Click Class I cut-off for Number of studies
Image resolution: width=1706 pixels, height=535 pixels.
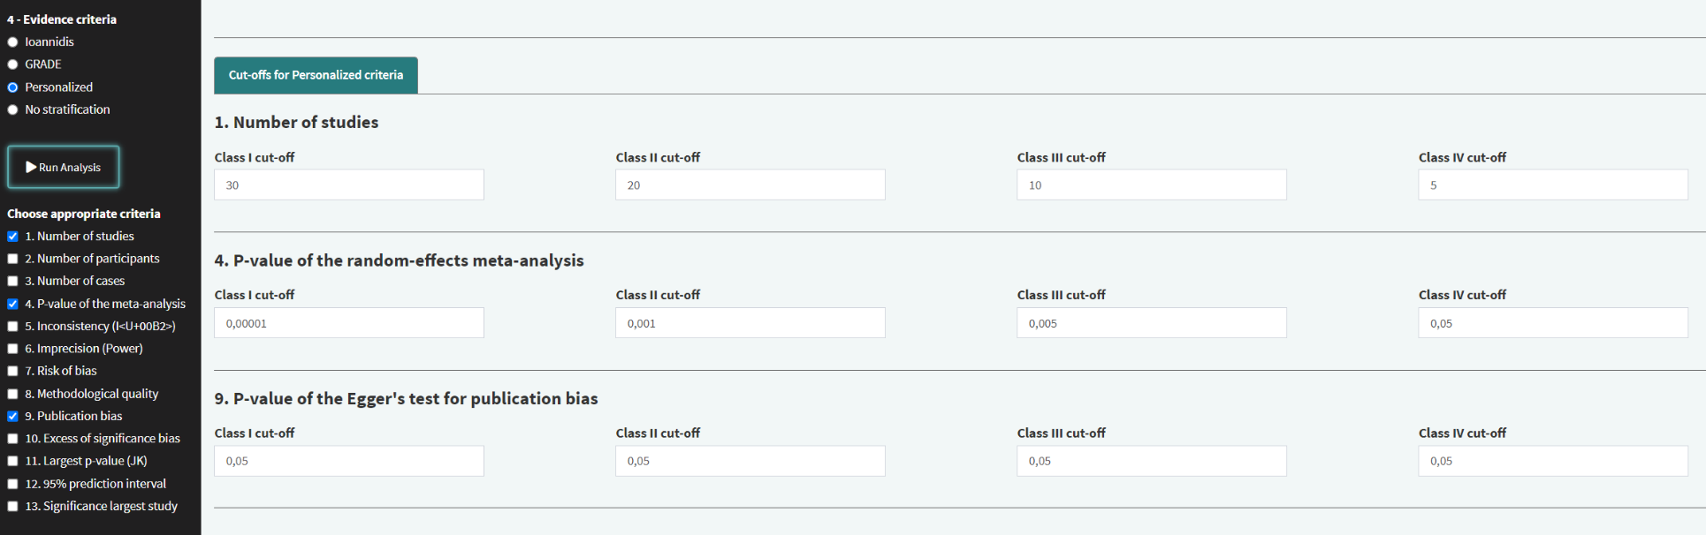pos(348,185)
